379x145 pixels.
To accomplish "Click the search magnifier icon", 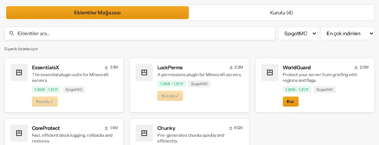I will [x=12, y=33].
